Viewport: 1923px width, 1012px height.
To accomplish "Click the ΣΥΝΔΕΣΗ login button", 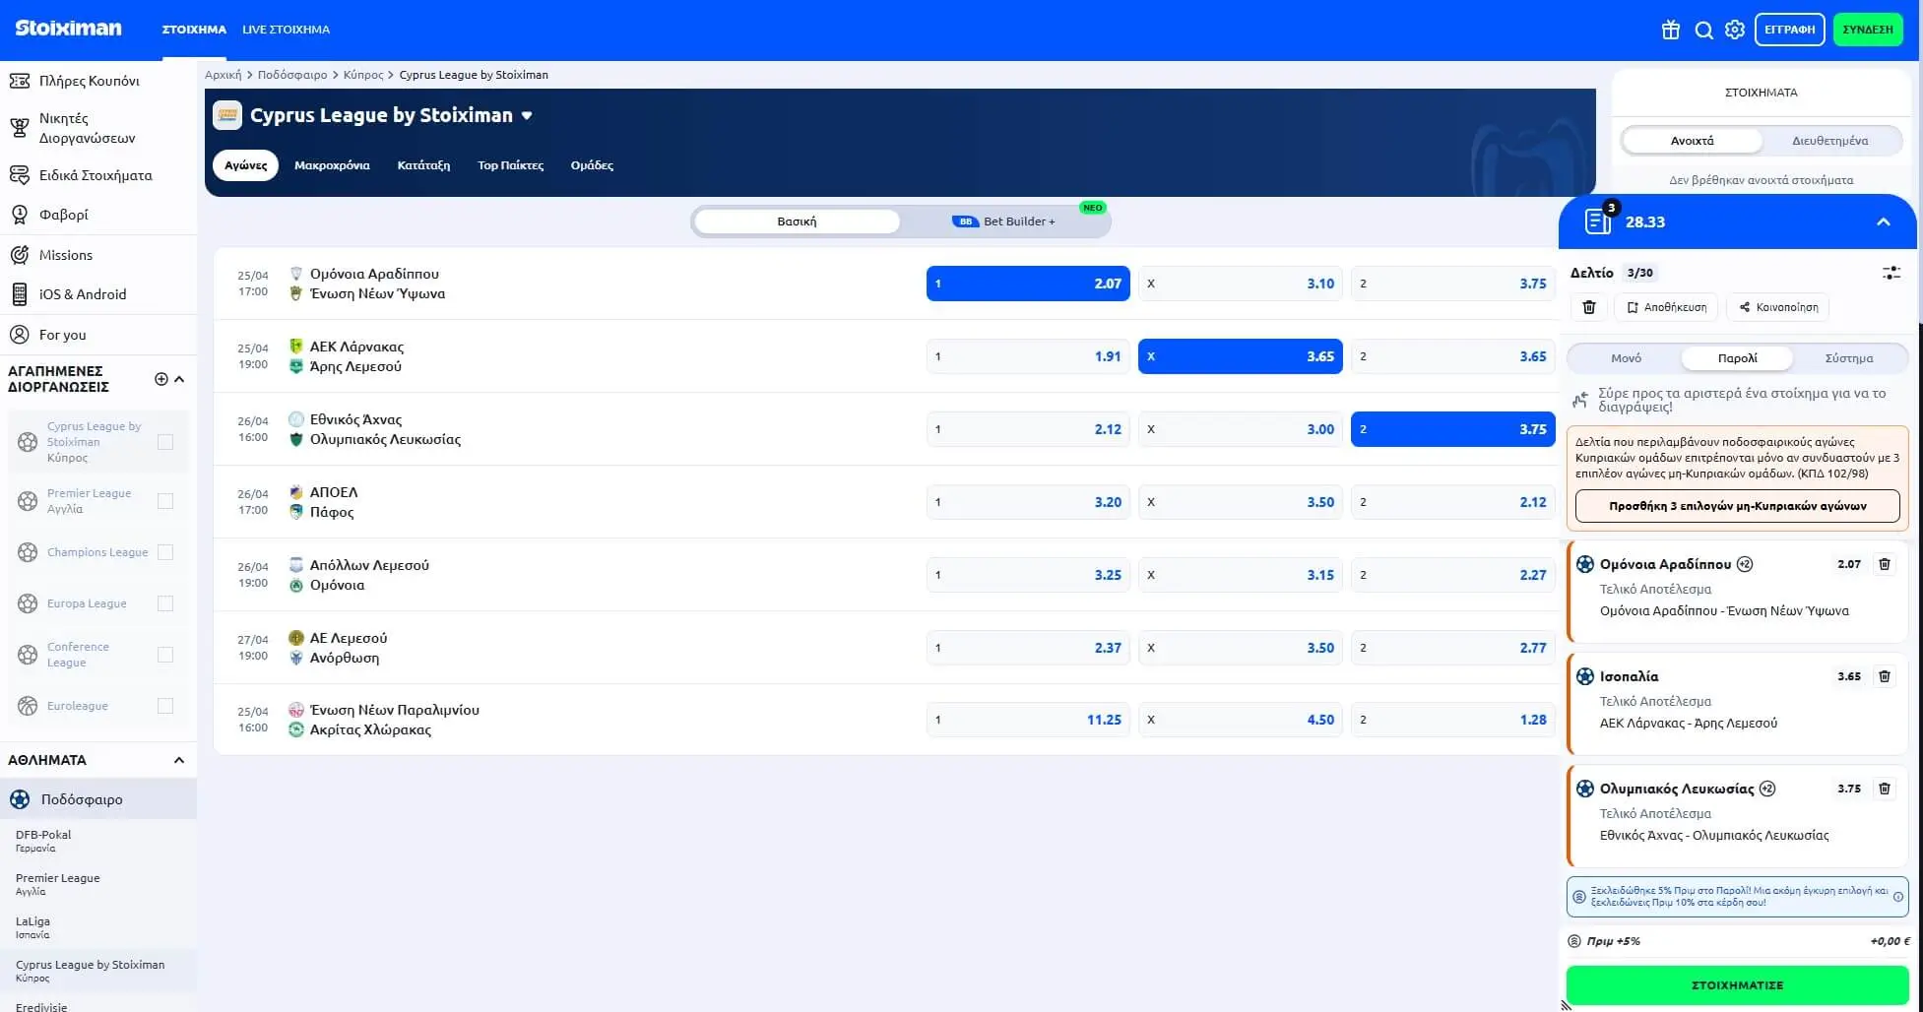I will coord(1868,30).
